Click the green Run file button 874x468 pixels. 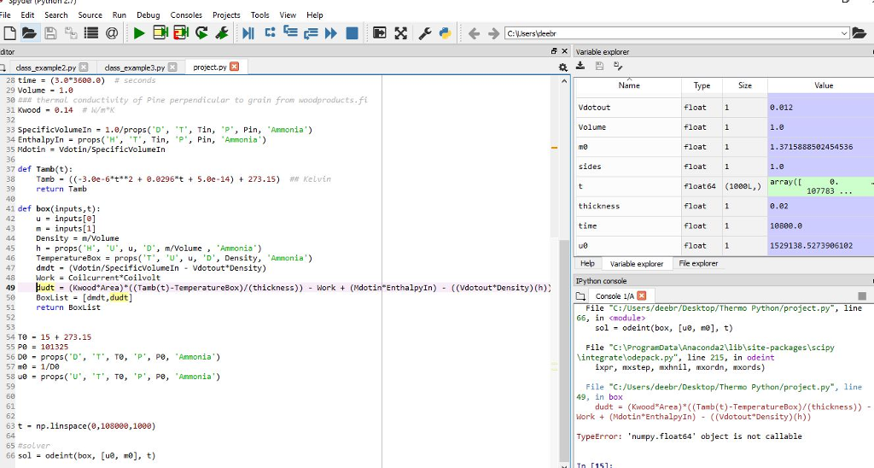point(138,33)
